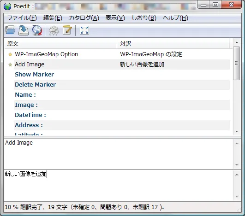Click the translation WP-ImaGeoMap の設定
245x216 pixels.
(x=151, y=54)
